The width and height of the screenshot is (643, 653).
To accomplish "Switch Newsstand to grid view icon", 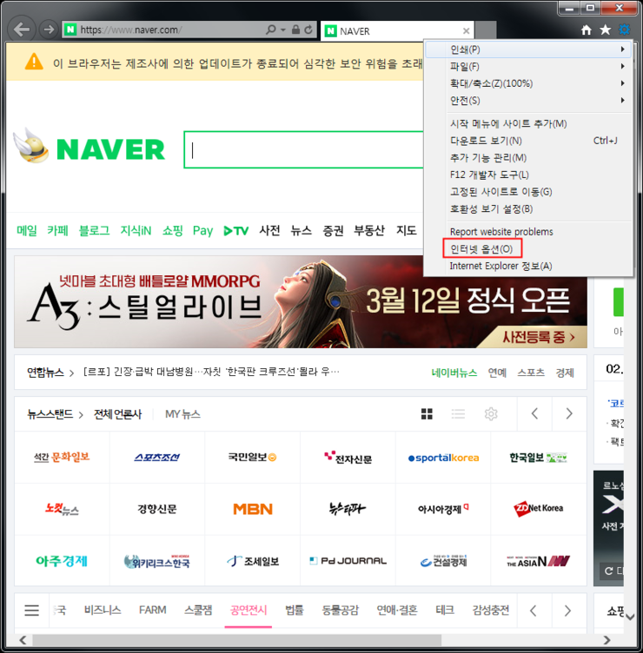I will pyautogui.click(x=427, y=414).
